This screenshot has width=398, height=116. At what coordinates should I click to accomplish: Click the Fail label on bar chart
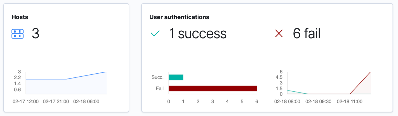click(160, 88)
